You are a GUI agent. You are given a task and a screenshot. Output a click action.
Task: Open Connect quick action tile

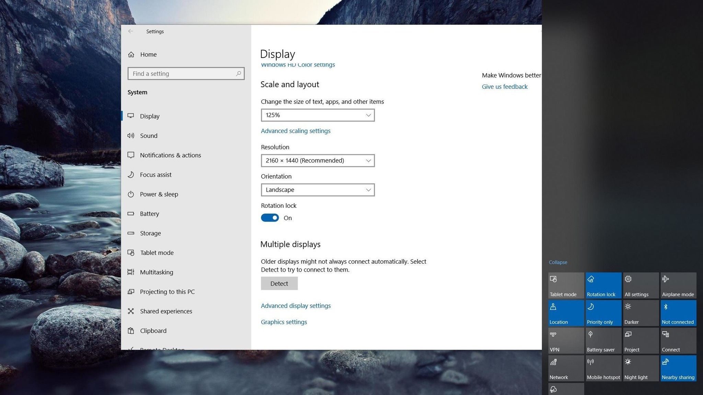pyautogui.click(x=678, y=340)
